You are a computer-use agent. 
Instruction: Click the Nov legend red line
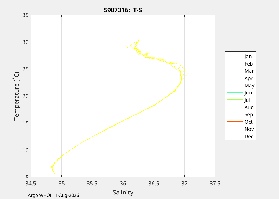[235, 129]
